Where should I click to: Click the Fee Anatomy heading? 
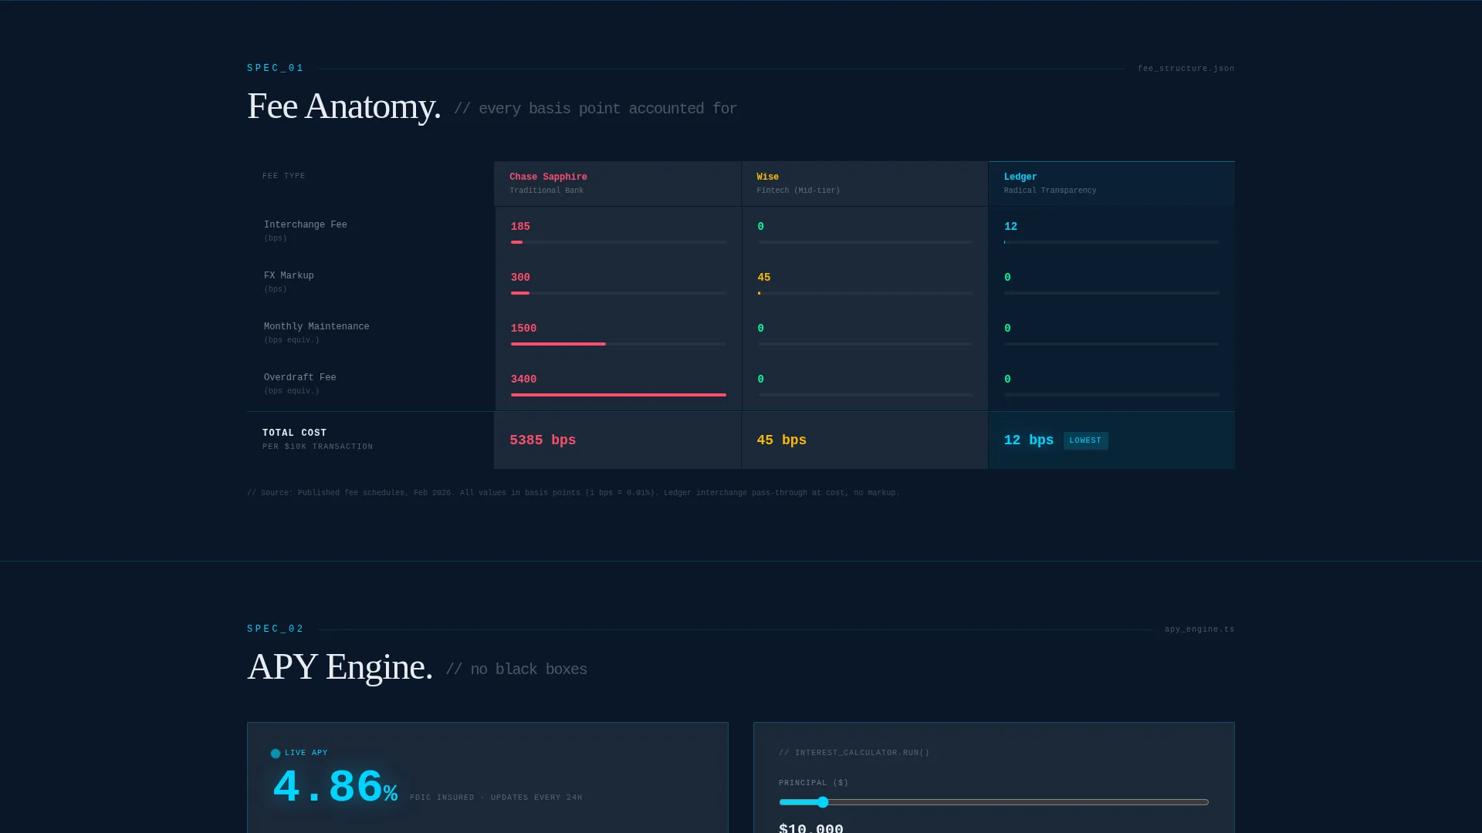344,106
